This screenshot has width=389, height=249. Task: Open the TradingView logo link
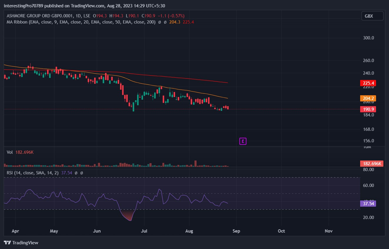(21, 243)
